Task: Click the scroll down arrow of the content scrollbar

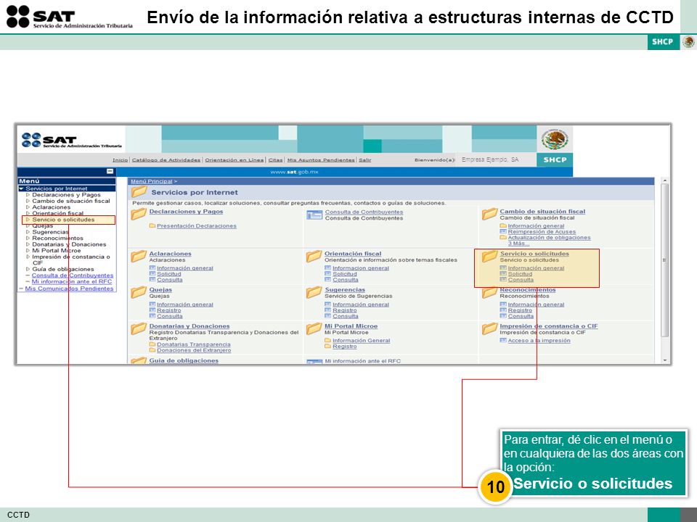Action: point(665,360)
